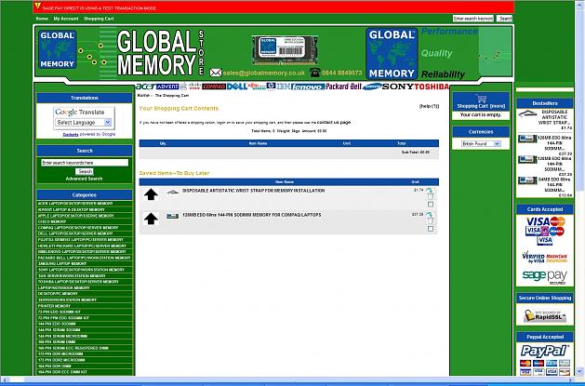Open the IBM brand logo
Image resolution: width=585 pixels, height=386 pixels.
click(x=283, y=87)
